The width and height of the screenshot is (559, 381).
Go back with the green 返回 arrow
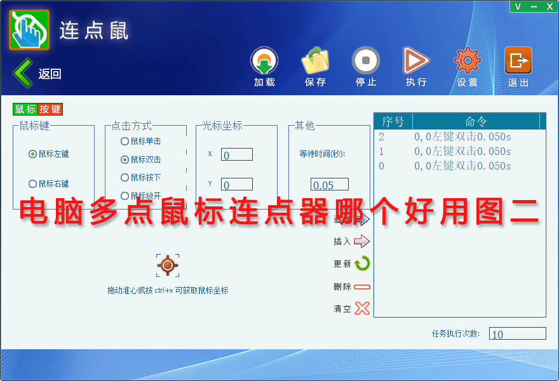(x=22, y=73)
